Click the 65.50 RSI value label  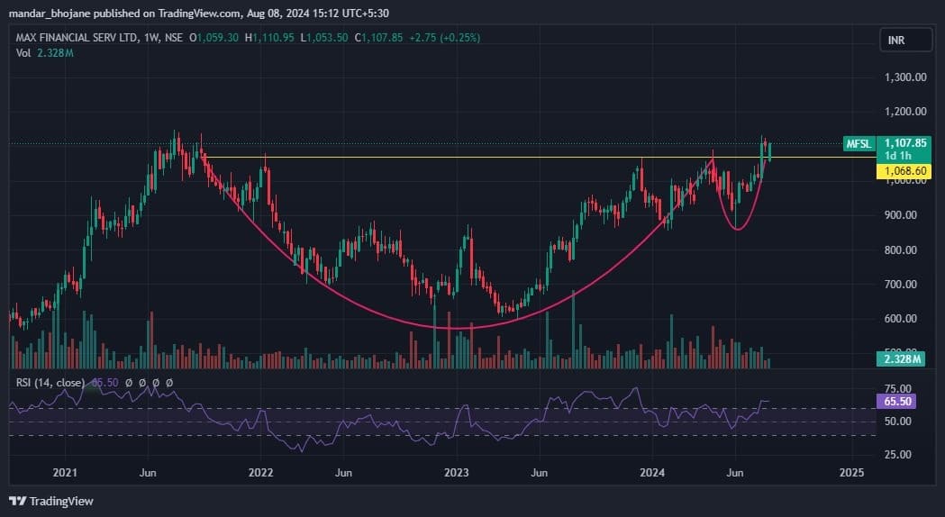[896, 402]
